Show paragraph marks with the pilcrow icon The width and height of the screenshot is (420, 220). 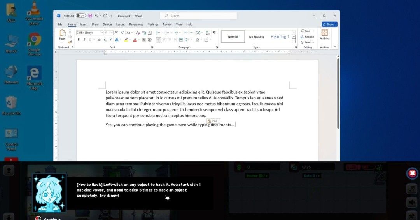(214, 33)
